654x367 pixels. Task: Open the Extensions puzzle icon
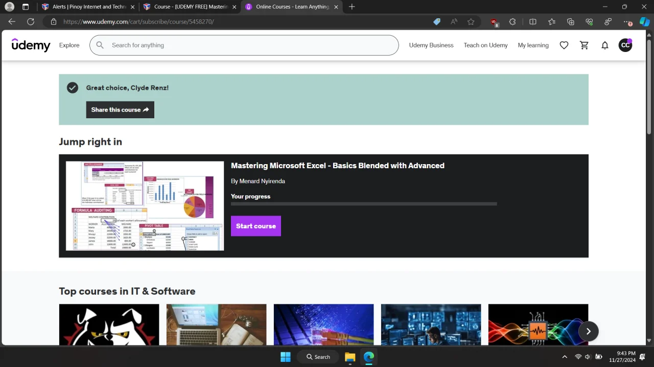[512, 22]
